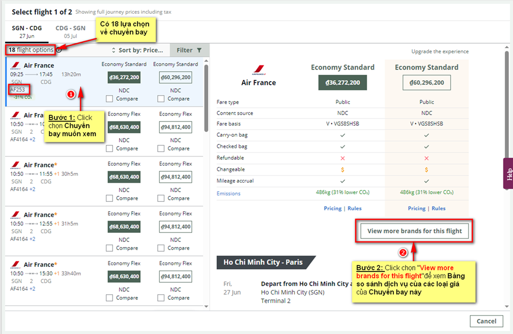513x334 pixels.
Task: Click the Carry-on bag checkmark under the ₫60,296,200 column
Action: (426, 135)
